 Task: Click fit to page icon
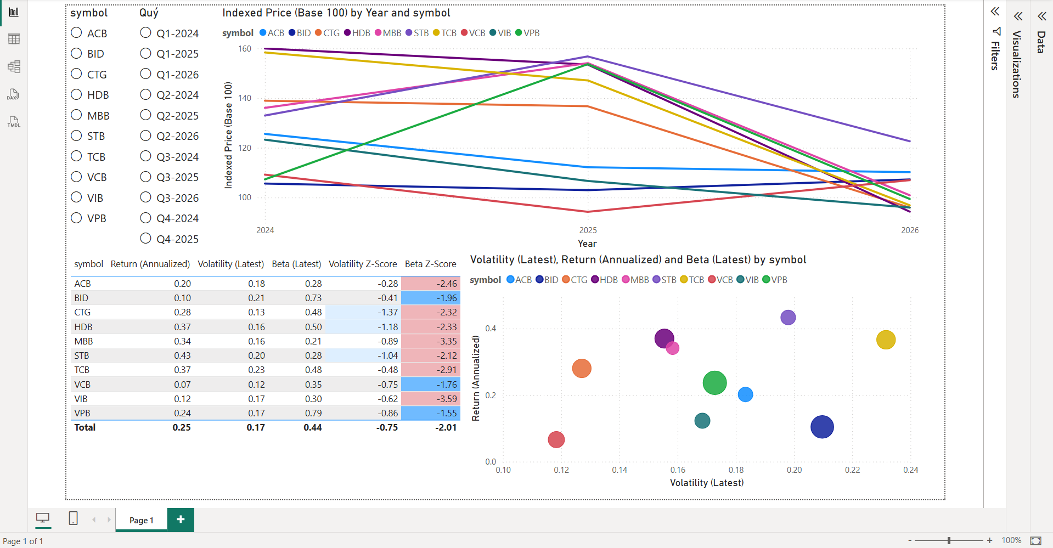(x=1035, y=540)
